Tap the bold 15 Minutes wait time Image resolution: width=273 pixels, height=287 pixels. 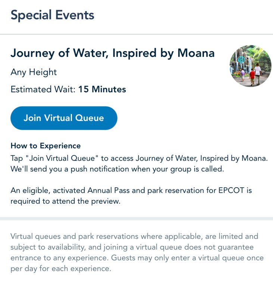(102, 90)
